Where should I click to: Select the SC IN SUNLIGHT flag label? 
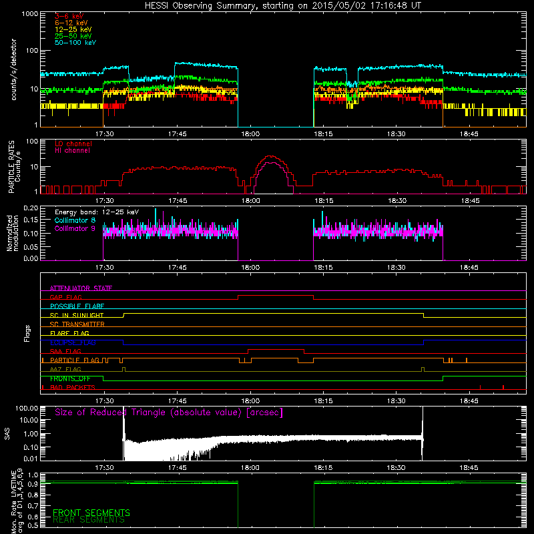coord(77,315)
